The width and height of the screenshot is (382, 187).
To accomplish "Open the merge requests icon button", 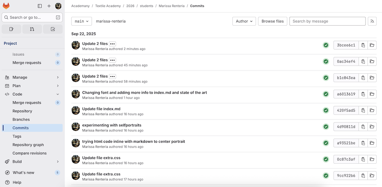I will pyautogui.click(x=32, y=29).
